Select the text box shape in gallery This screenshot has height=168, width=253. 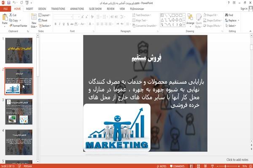(162, 15)
